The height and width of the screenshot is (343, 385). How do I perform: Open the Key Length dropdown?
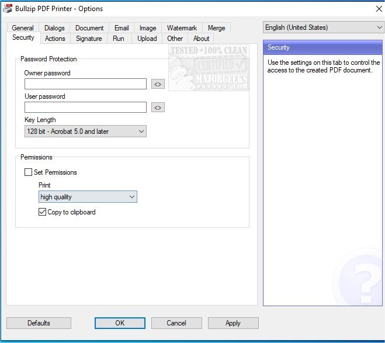click(x=85, y=131)
